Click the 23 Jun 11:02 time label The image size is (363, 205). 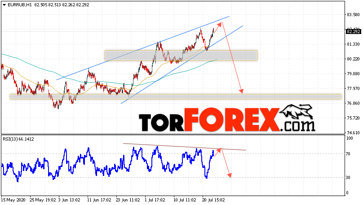[128, 200]
